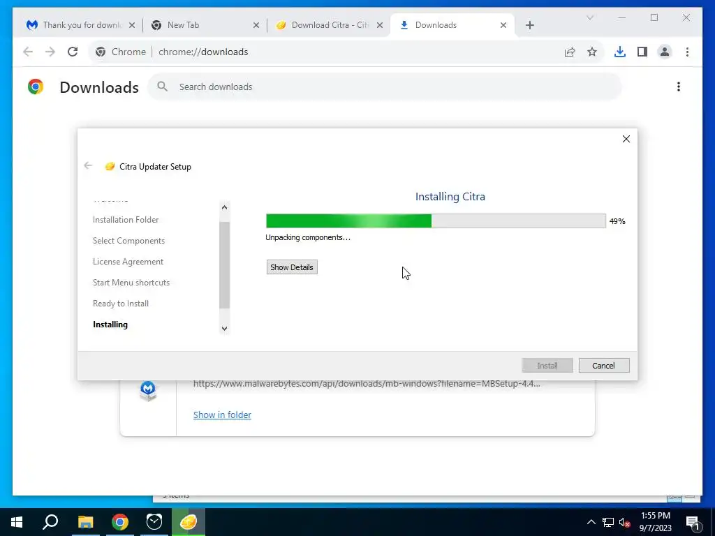Click the share page icon in address bar
The height and width of the screenshot is (536, 715).
tap(570, 52)
